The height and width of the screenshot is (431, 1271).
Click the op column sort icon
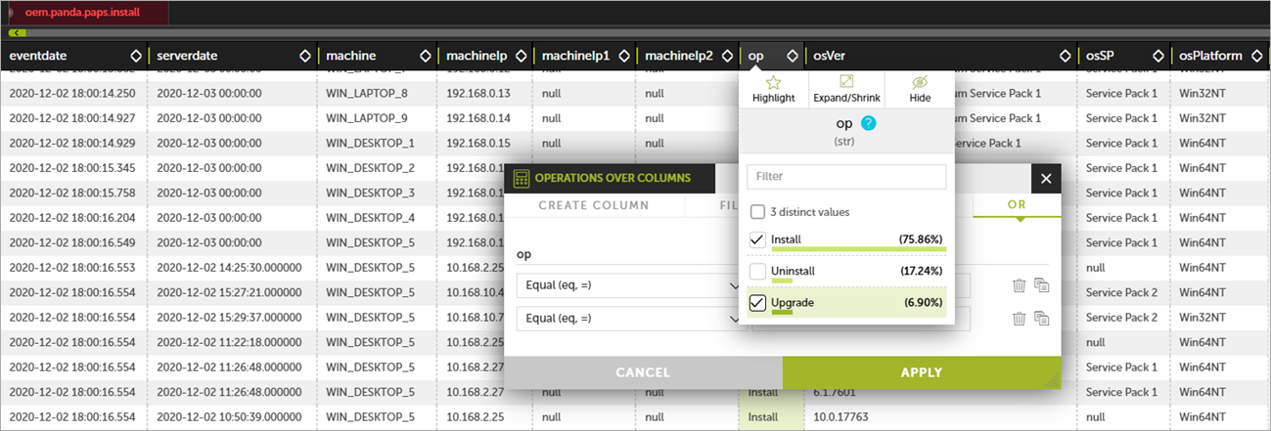tap(793, 56)
